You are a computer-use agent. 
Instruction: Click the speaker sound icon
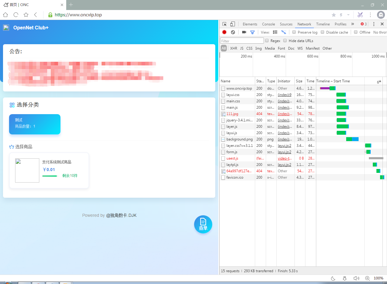(x=356, y=278)
